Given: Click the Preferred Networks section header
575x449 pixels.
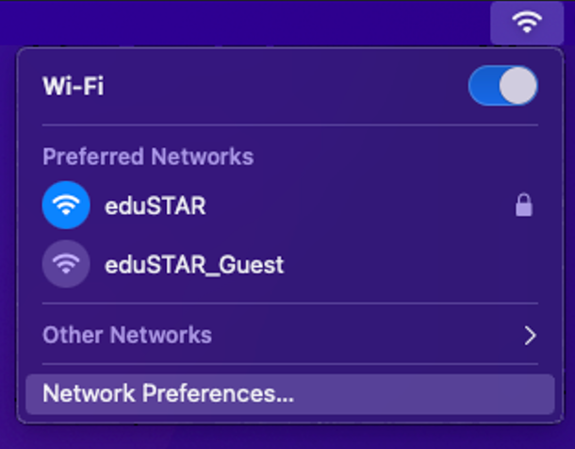Looking at the screenshot, I should pos(148,156).
